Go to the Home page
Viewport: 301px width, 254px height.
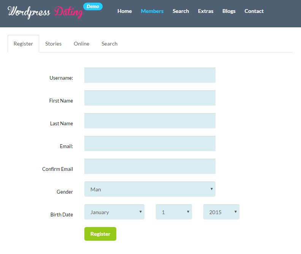tap(125, 11)
